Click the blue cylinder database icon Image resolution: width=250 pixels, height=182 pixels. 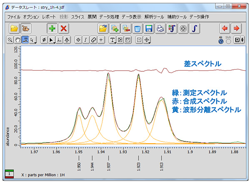[137, 28]
